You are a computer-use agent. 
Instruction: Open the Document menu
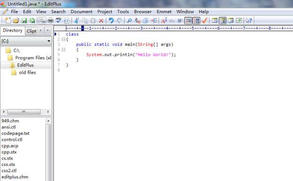click(x=82, y=12)
